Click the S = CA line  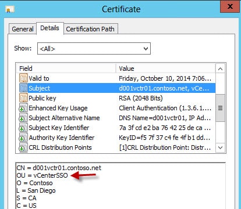[26, 198]
